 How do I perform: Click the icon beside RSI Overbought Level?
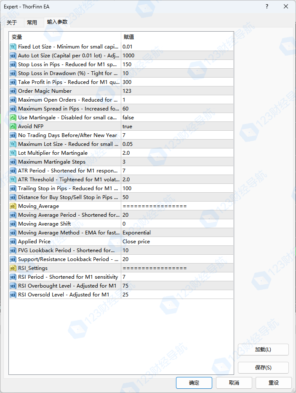click(x=13, y=286)
